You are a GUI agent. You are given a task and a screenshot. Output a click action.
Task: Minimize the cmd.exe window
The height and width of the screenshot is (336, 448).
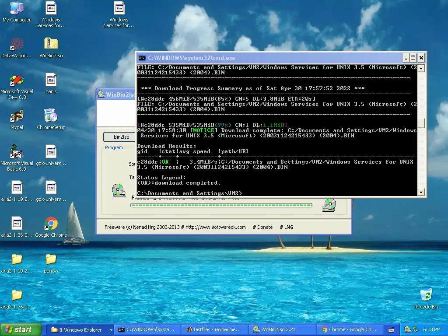(x=406, y=58)
